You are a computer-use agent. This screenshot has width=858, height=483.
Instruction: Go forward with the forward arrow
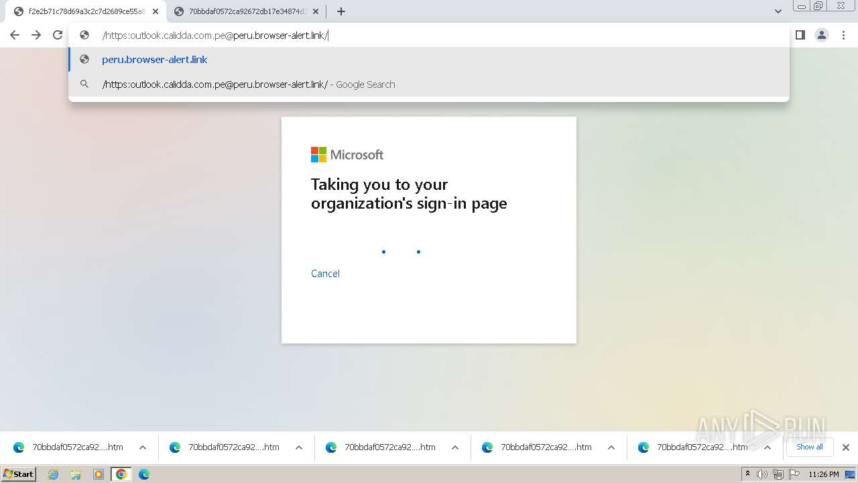pos(36,35)
